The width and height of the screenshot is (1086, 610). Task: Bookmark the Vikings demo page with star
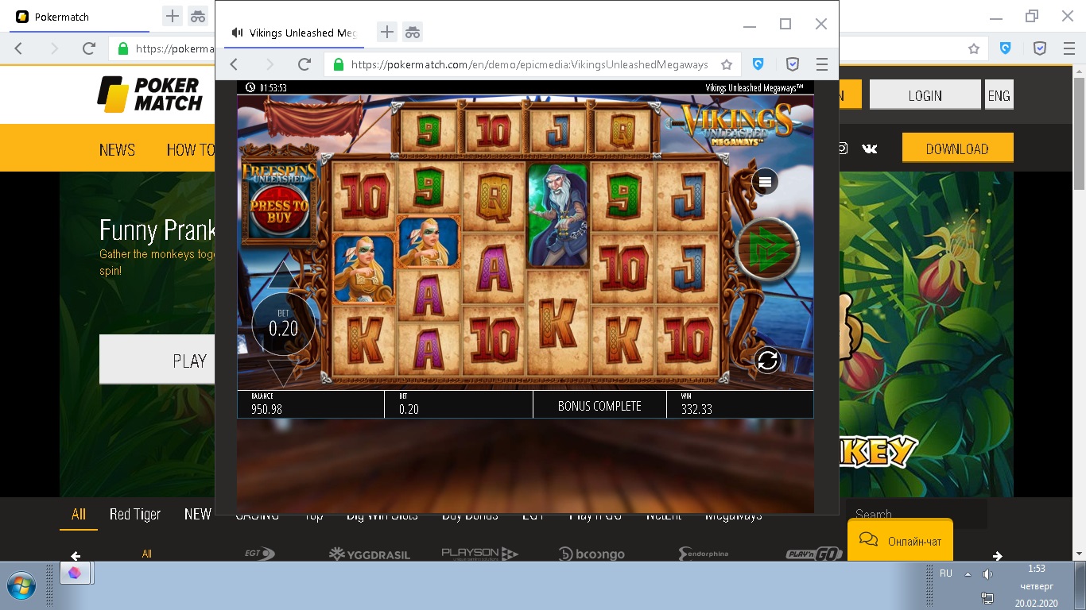726,64
